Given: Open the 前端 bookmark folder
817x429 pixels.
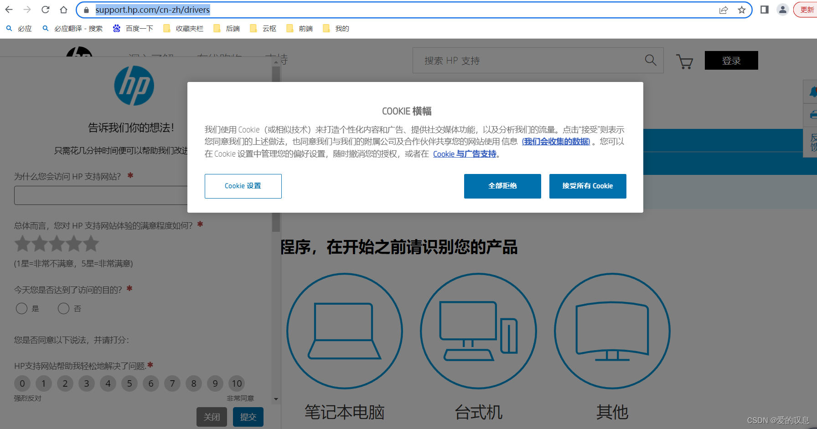Looking at the screenshot, I should (x=300, y=29).
